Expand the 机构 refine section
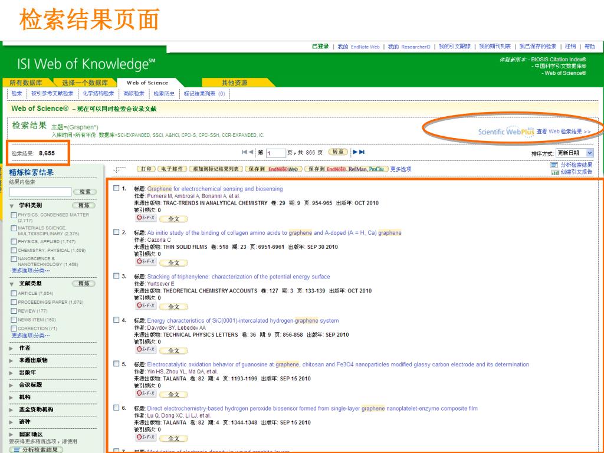This screenshot has width=604, height=453. pyautogui.click(x=11, y=398)
